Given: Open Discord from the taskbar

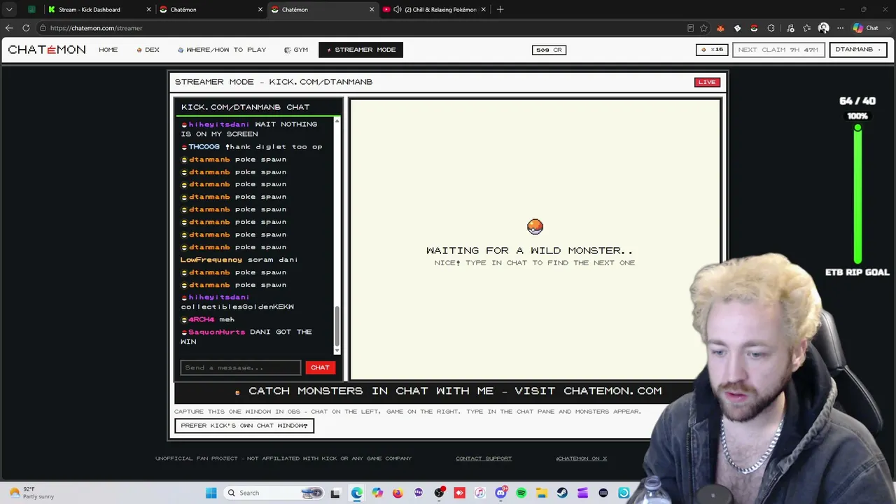Looking at the screenshot, I should point(500,493).
